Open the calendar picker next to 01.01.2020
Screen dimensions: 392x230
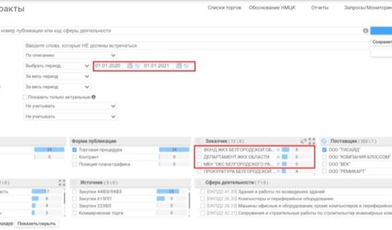(x=130, y=66)
